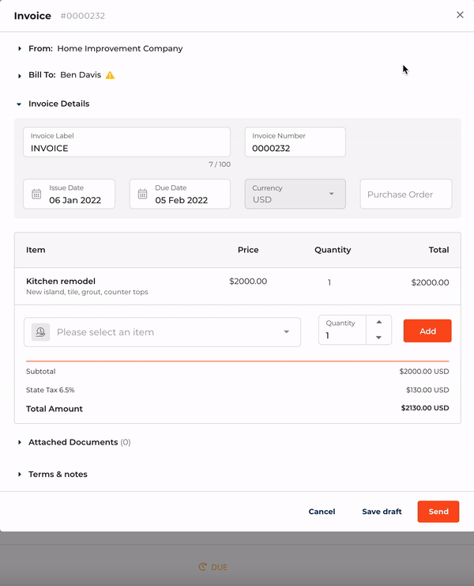The width and height of the screenshot is (474, 586).
Task: Click the Cancel button
Action: point(322,512)
